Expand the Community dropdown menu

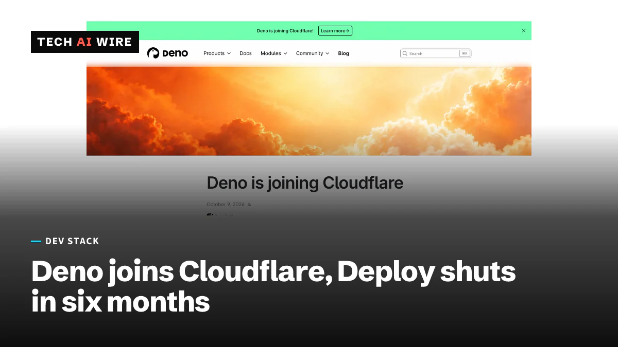(x=312, y=53)
